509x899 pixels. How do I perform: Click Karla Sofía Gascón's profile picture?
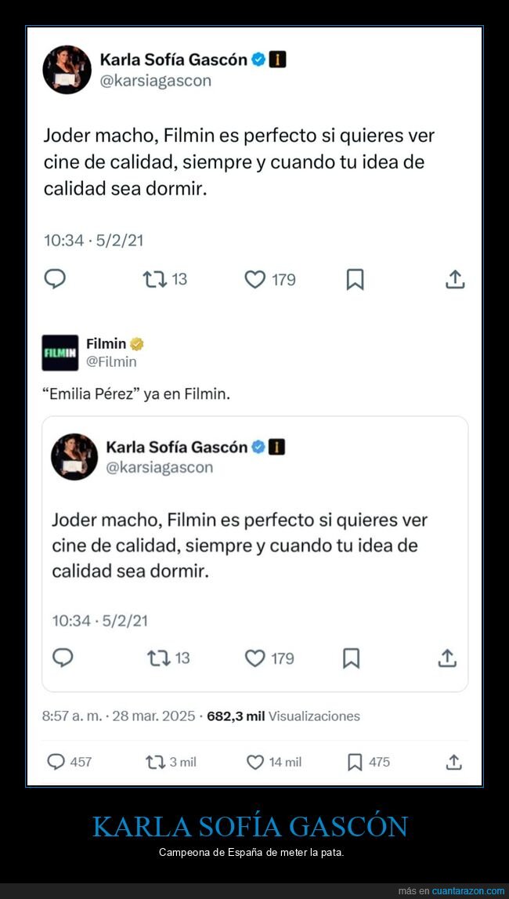(x=67, y=69)
